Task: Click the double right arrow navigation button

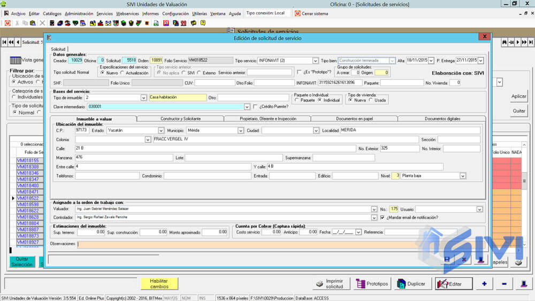Action: [524, 42]
